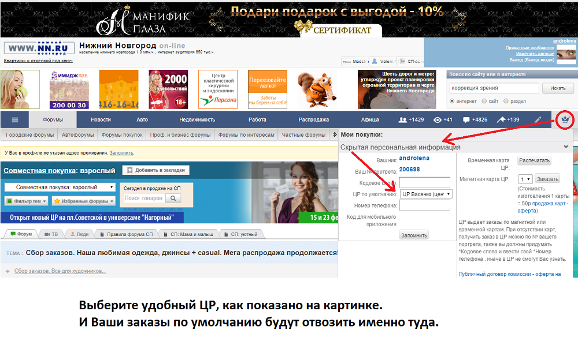This screenshot has width=578, height=341.
Task: Click the pencil edit icon
Action: click(x=538, y=119)
